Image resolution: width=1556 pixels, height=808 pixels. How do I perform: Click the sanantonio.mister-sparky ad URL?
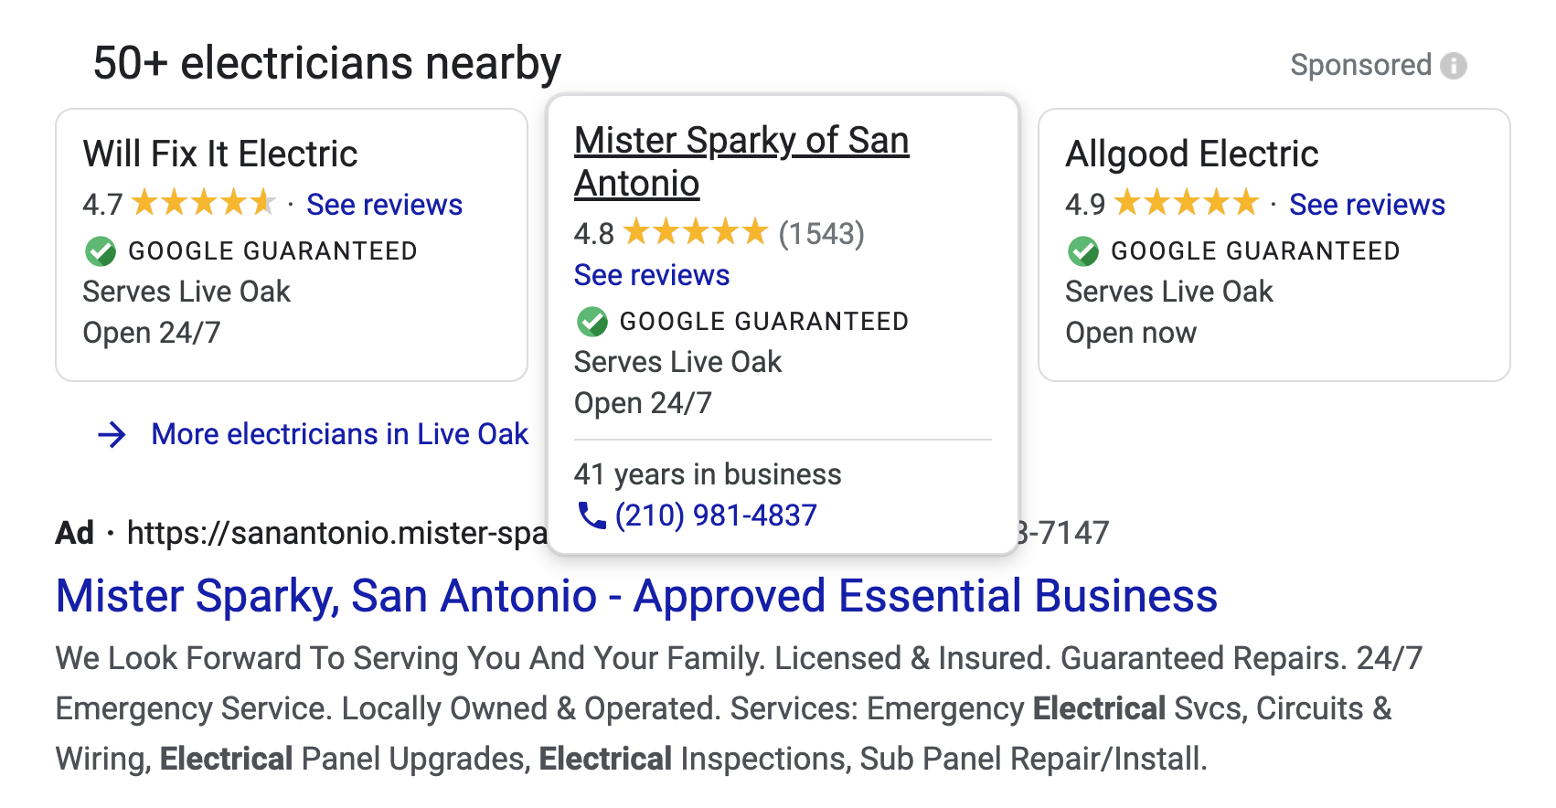click(x=336, y=533)
